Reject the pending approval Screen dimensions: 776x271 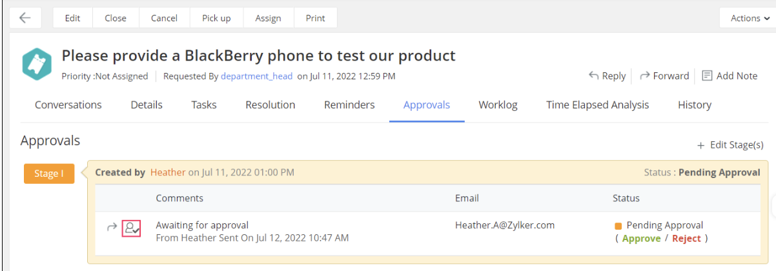(686, 239)
